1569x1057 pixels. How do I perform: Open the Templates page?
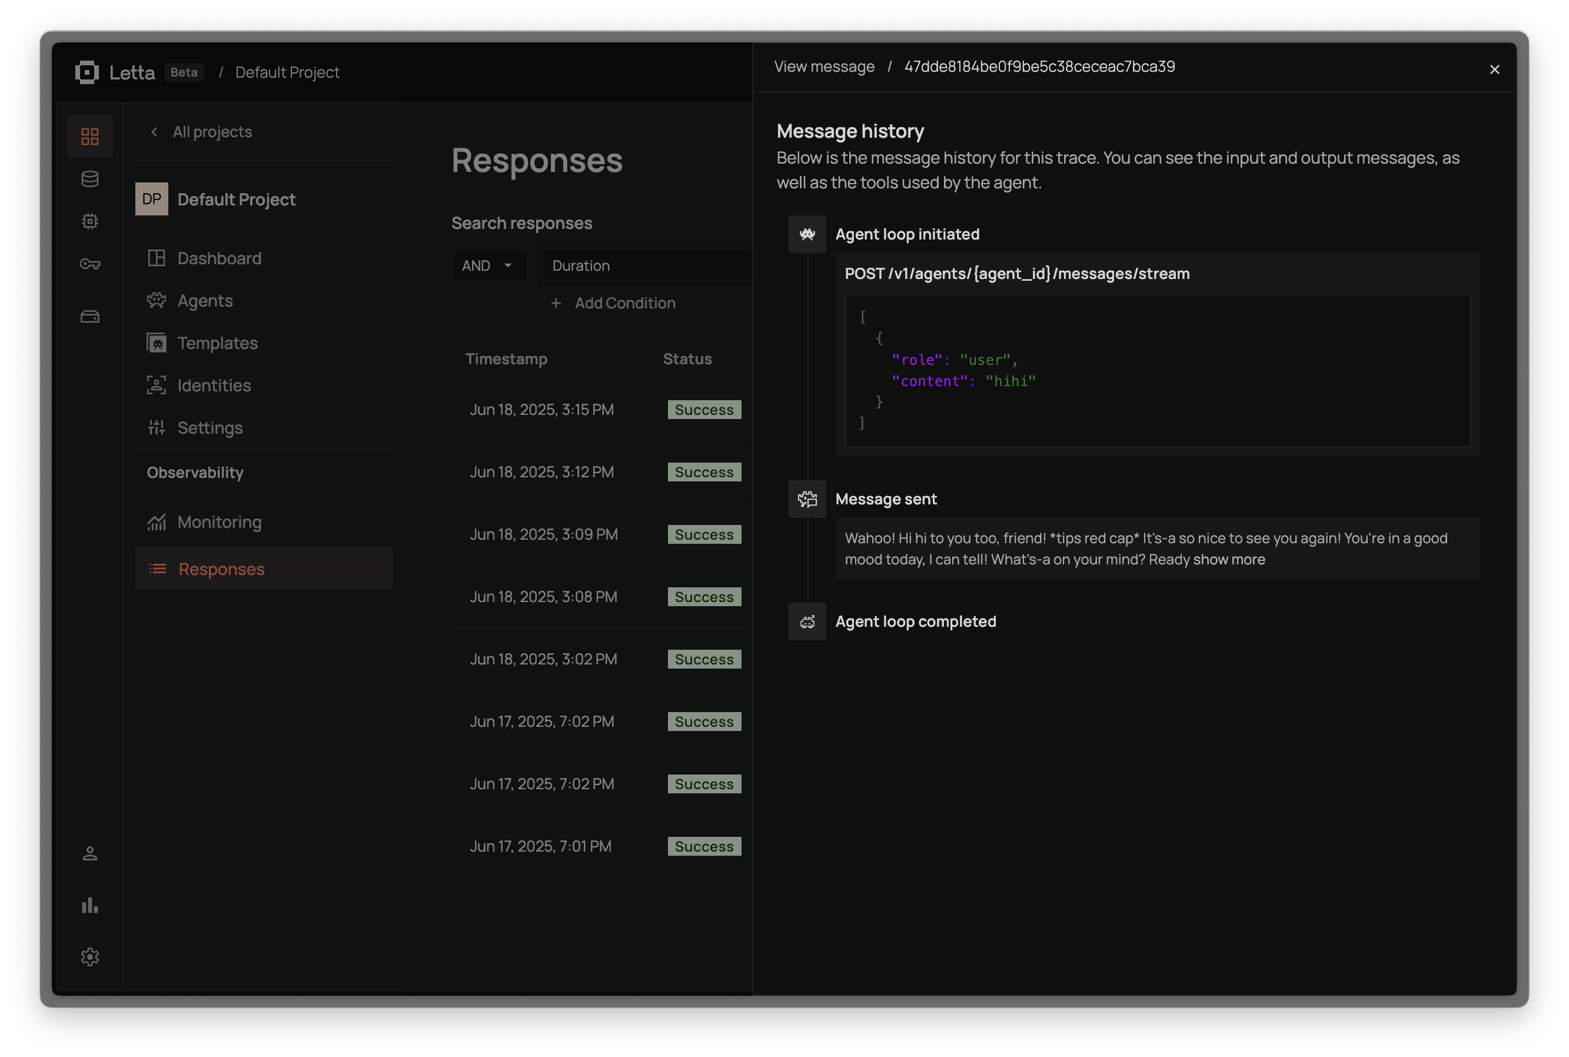point(217,343)
